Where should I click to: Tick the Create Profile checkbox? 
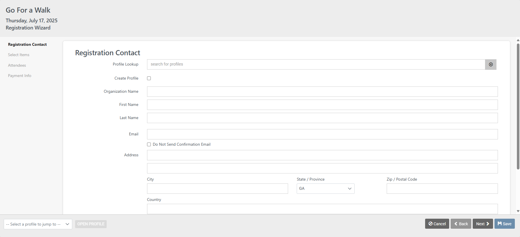[x=149, y=78]
